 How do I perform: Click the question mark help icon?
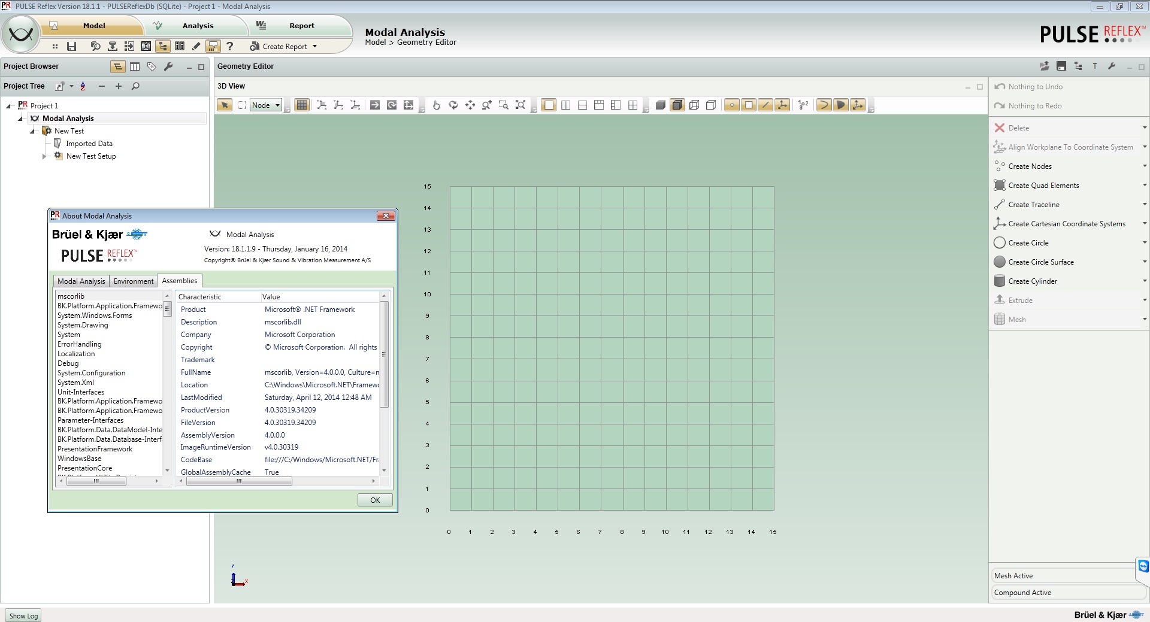tap(229, 46)
